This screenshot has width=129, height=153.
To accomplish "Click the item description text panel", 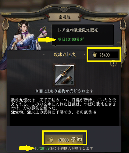I will 64,111.
